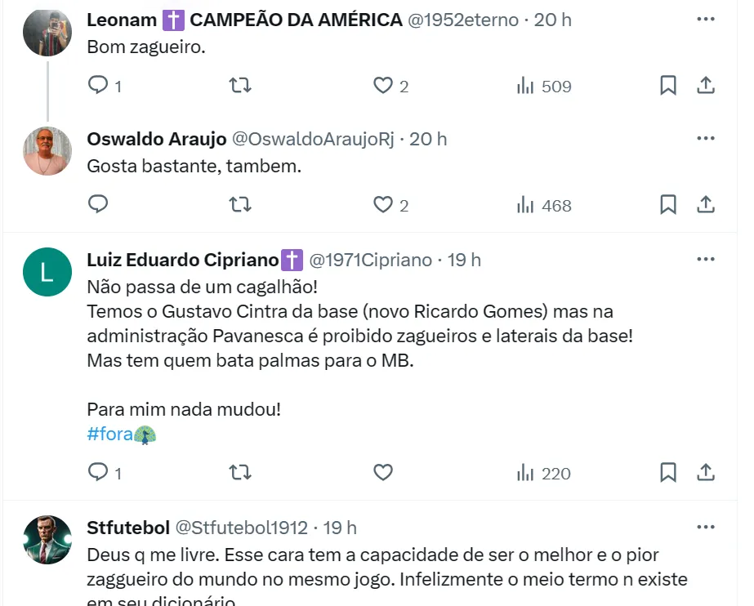
Task: Repost Leonam's "Bom zagueiro" tweet
Action: [x=240, y=85]
